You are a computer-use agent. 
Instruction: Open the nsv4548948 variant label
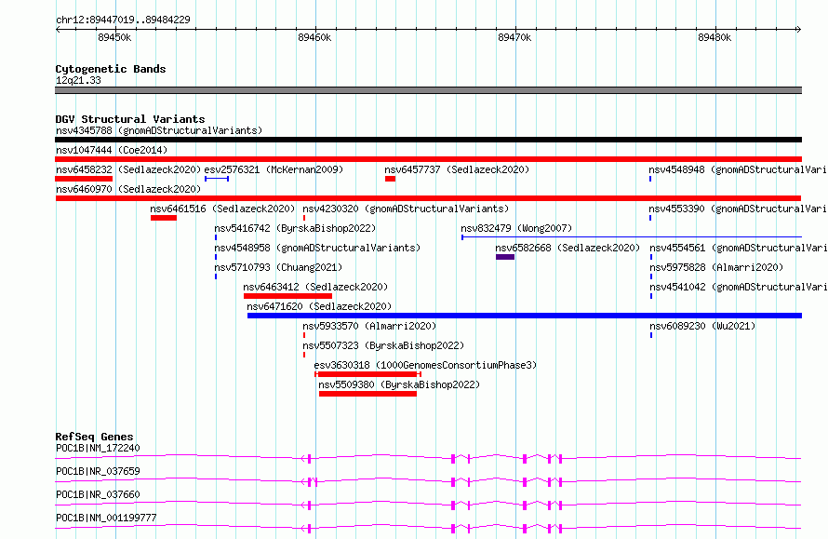738,169
